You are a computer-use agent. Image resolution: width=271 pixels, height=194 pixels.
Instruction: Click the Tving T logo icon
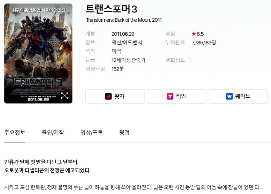click(170, 96)
